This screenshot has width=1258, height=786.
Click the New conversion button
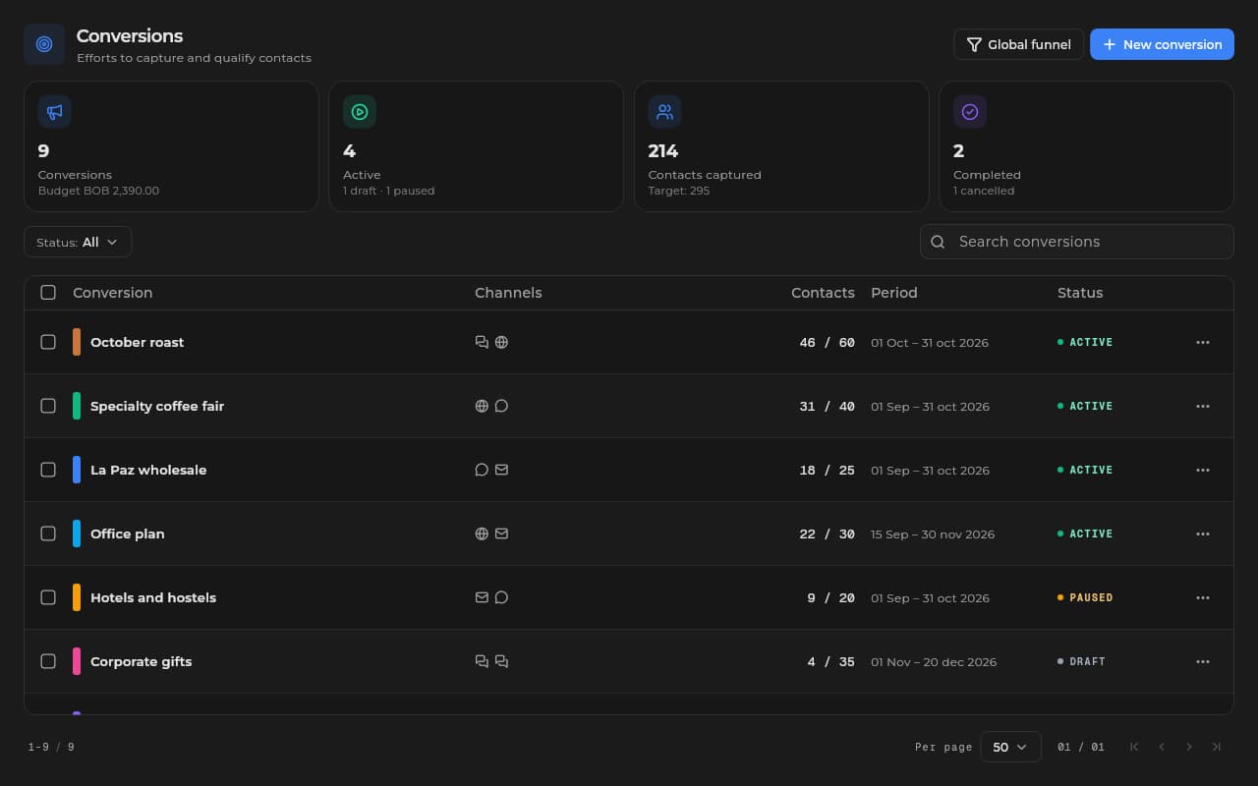coord(1162,44)
